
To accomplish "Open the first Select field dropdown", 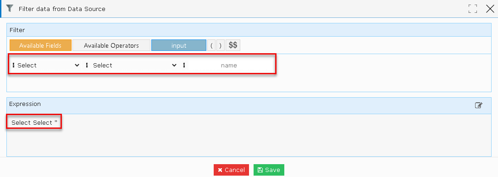I will (x=48, y=65).
